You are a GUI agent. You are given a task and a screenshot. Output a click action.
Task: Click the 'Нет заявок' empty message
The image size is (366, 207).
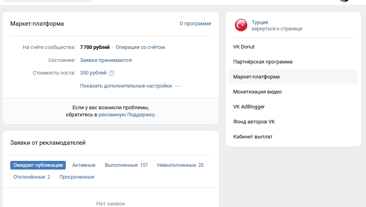tap(111, 204)
